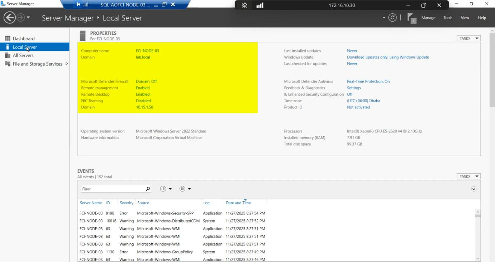Sort events by Server Name column
495x262 pixels.
click(x=91, y=203)
